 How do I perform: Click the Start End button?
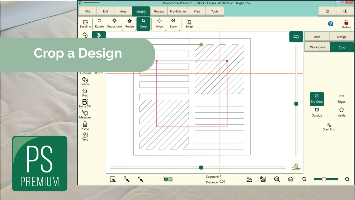329,127
